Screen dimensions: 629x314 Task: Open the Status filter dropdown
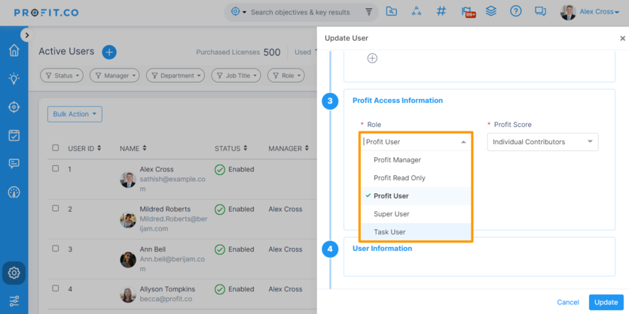(62, 76)
